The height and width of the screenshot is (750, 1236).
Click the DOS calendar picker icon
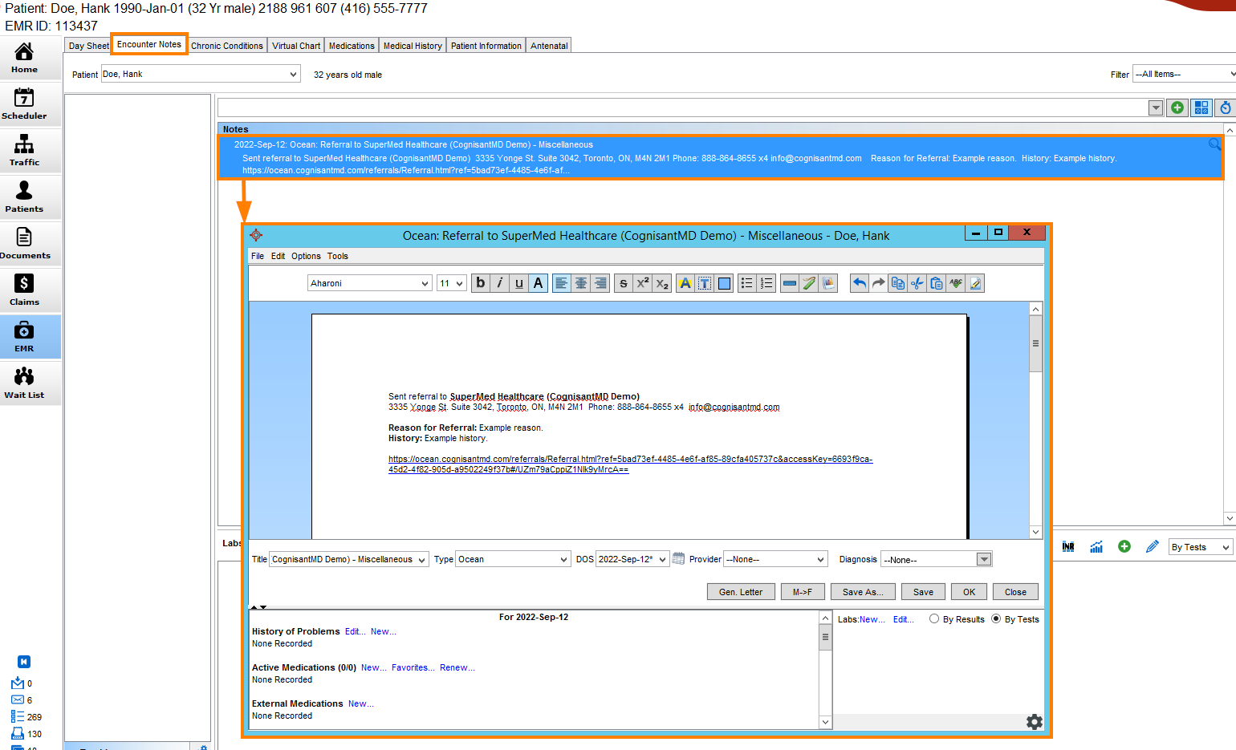pyautogui.click(x=678, y=558)
